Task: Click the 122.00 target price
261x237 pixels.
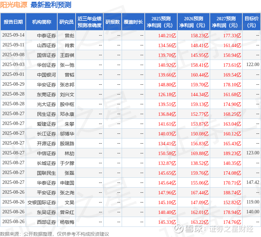Action: click(x=253, y=64)
